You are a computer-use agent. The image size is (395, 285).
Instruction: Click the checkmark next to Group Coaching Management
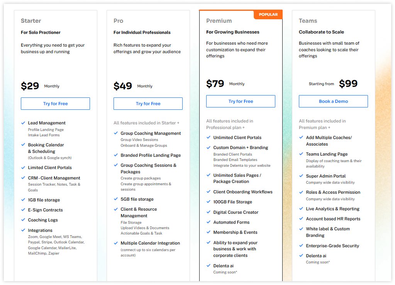(116, 133)
